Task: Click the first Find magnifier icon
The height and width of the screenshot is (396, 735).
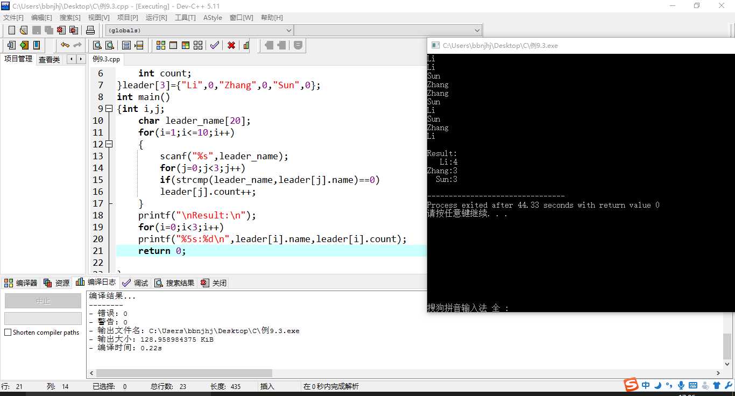Action: (x=97, y=45)
